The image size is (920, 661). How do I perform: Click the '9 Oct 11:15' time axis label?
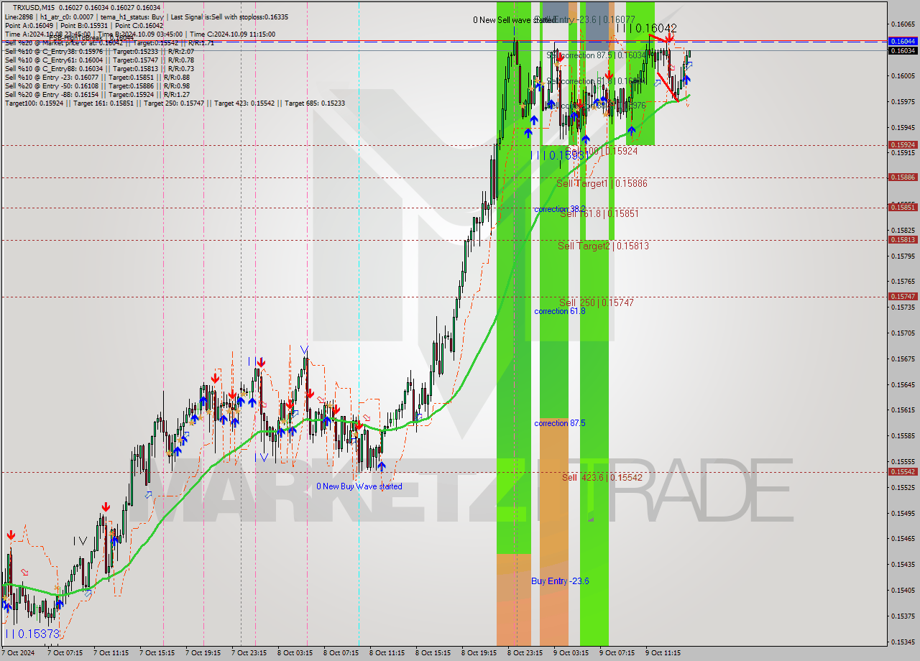[x=663, y=653]
